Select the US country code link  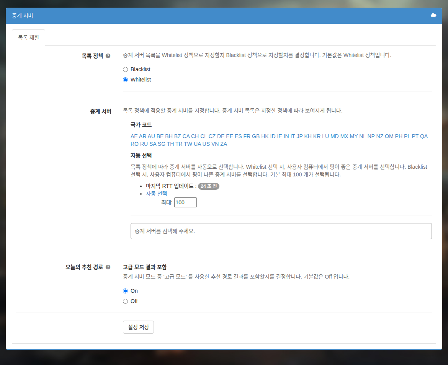point(206,144)
